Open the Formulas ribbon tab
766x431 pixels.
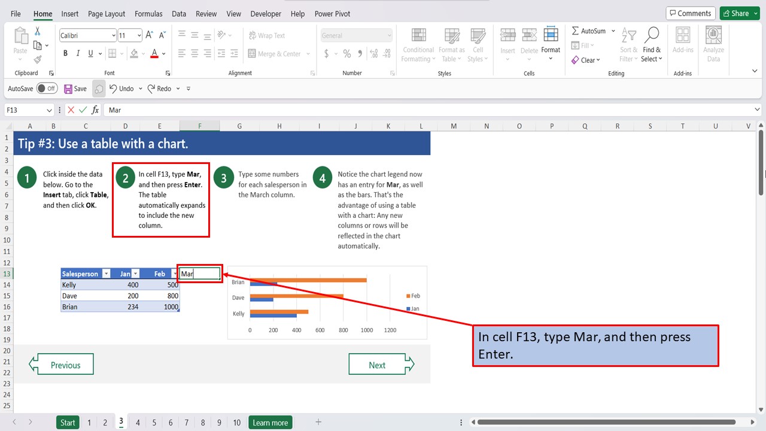pos(148,14)
